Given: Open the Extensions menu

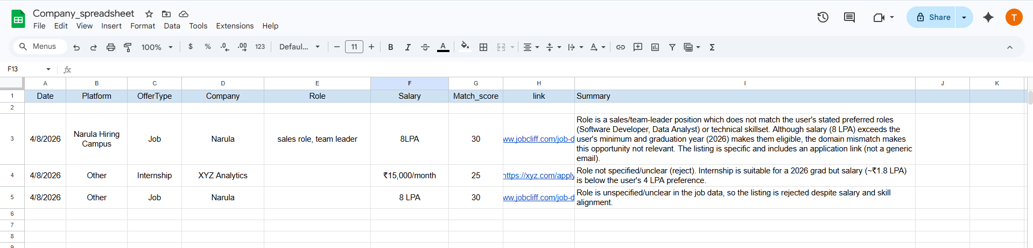Looking at the screenshot, I should point(235,26).
